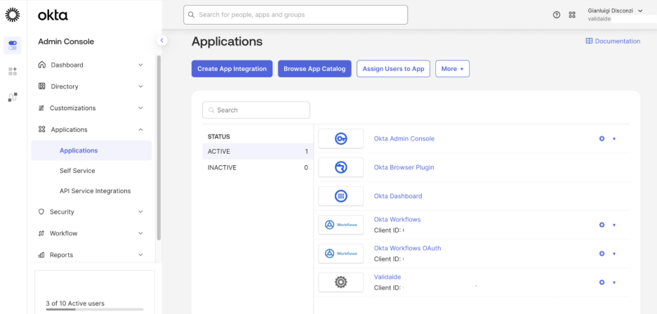Image resolution: width=657 pixels, height=314 pixels.
Task: Click the Okta Admin Console app logo
Action: (x=341, y=139)
